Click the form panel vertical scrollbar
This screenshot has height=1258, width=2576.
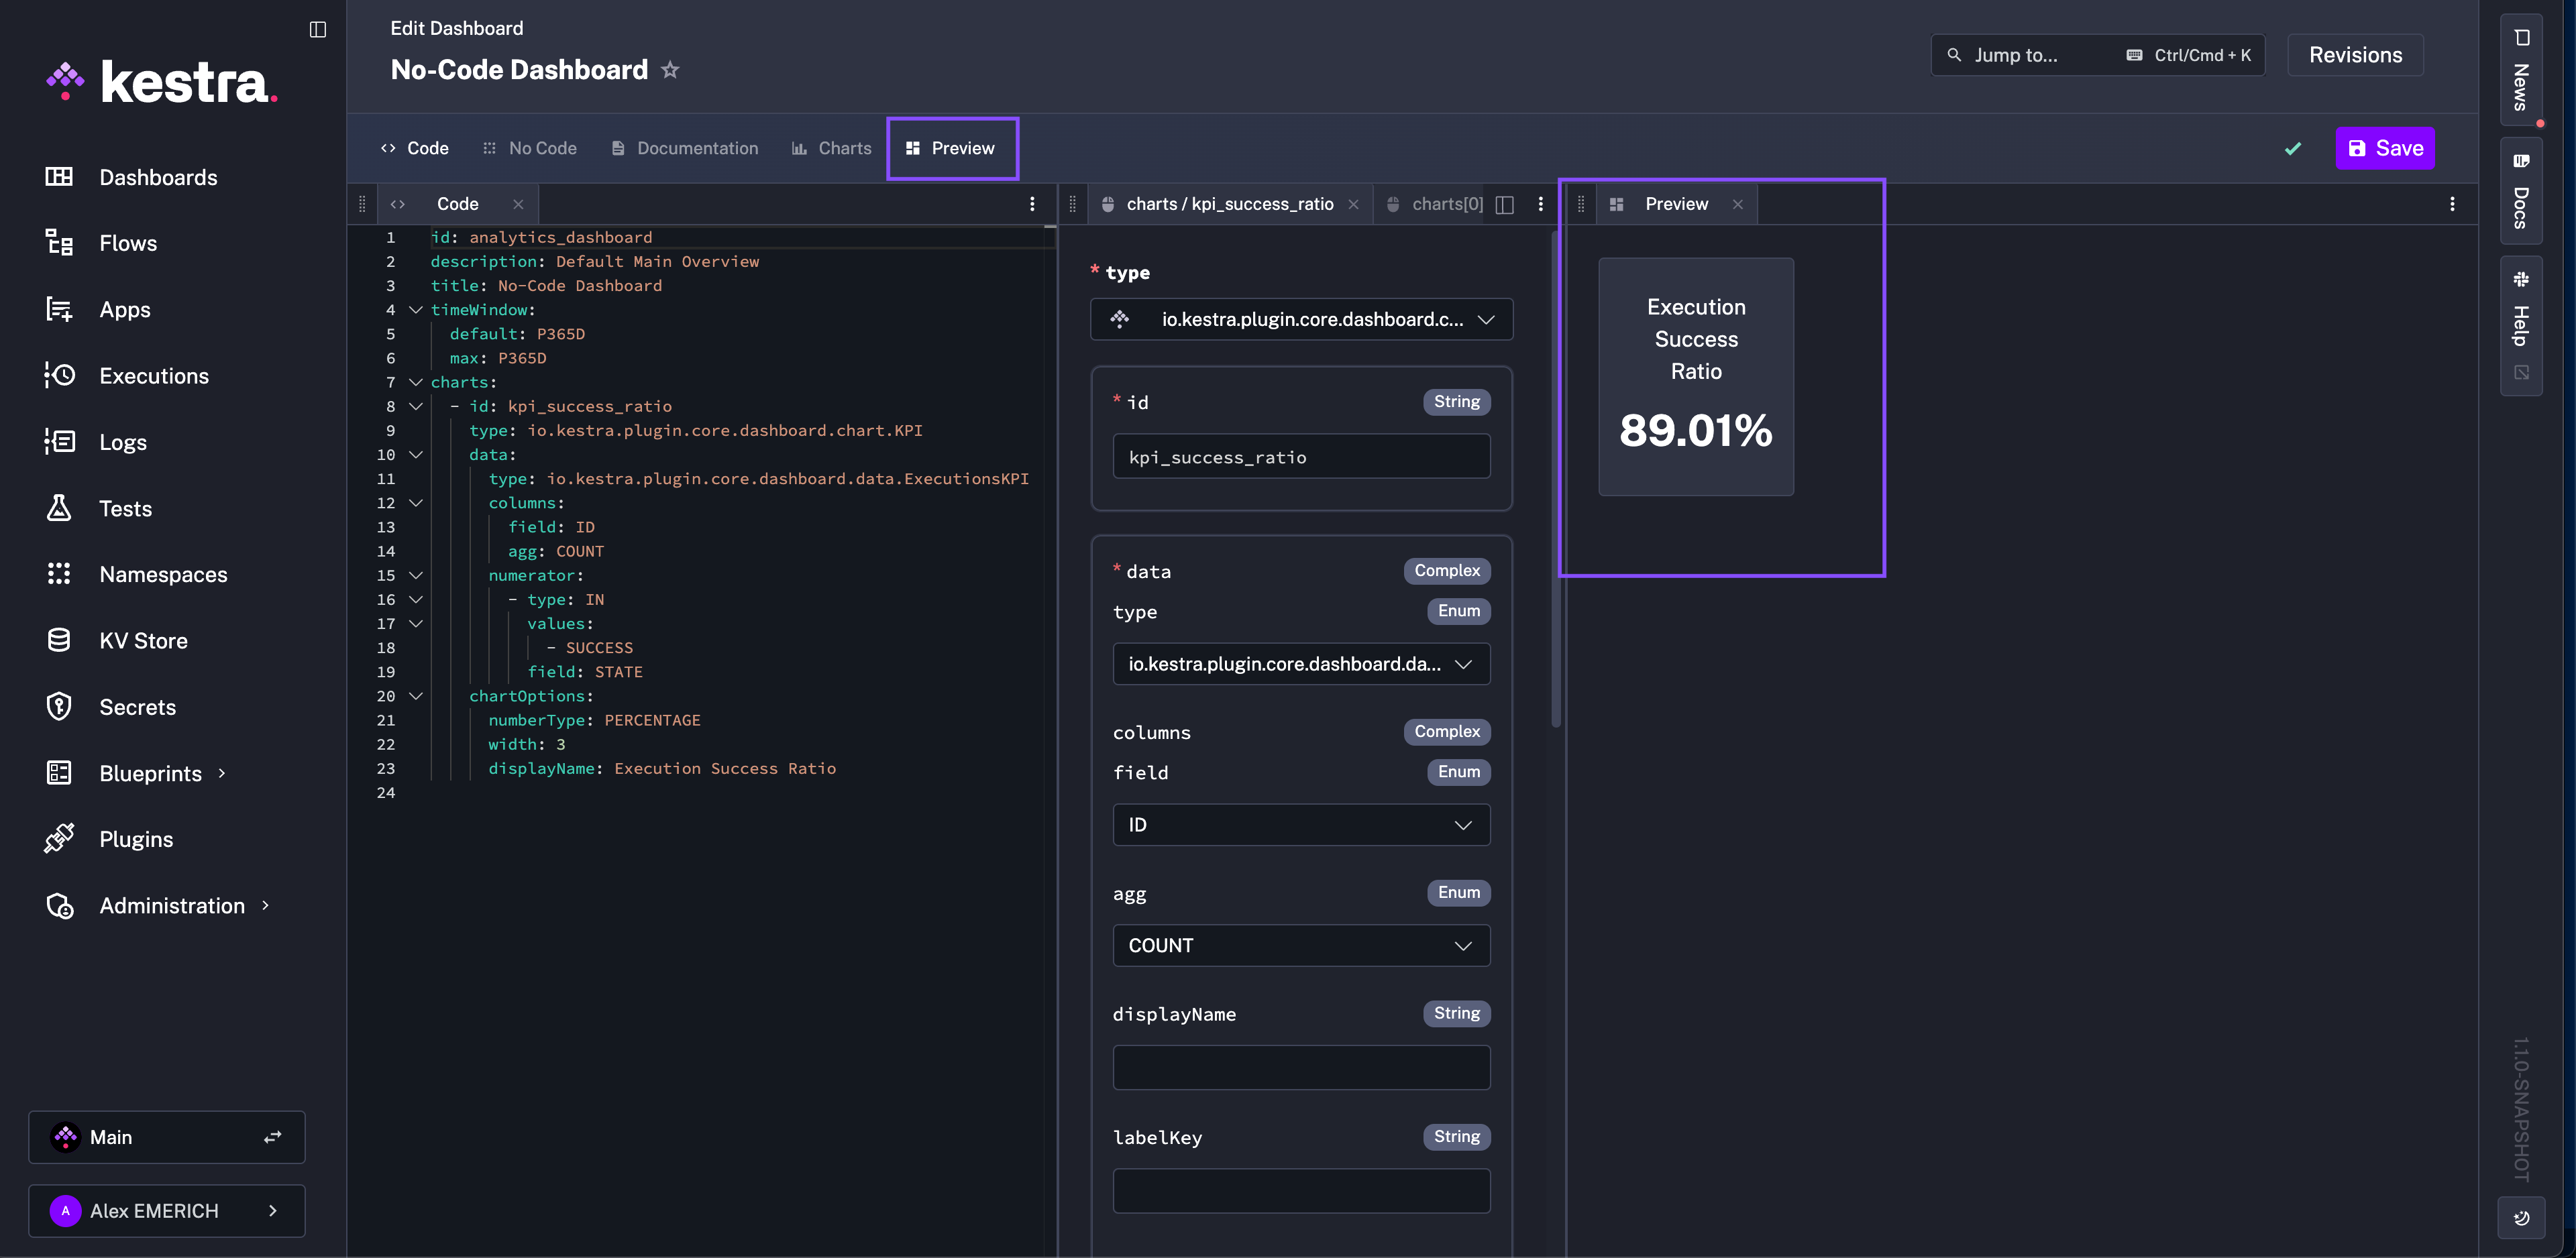coord(1555,480)
